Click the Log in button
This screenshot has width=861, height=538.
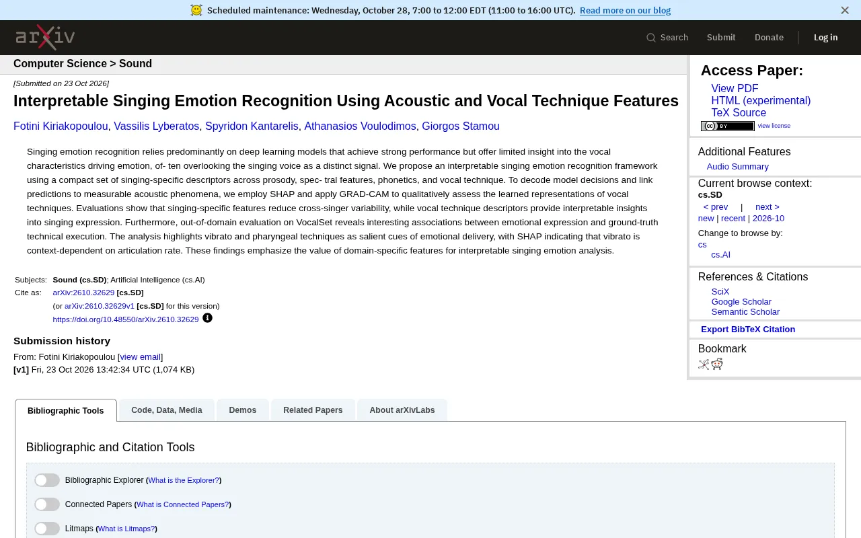(x=825, y=38)
